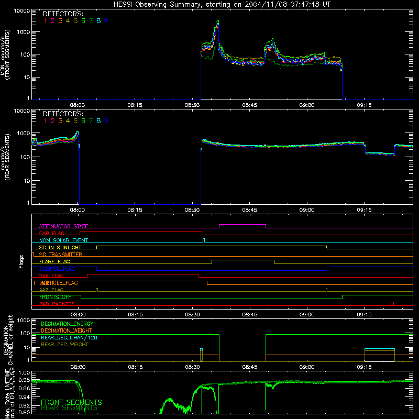Click the BAD_PACKETS flag label
Image resolution: width=419 pixels, height=419 pixels.
57,304
